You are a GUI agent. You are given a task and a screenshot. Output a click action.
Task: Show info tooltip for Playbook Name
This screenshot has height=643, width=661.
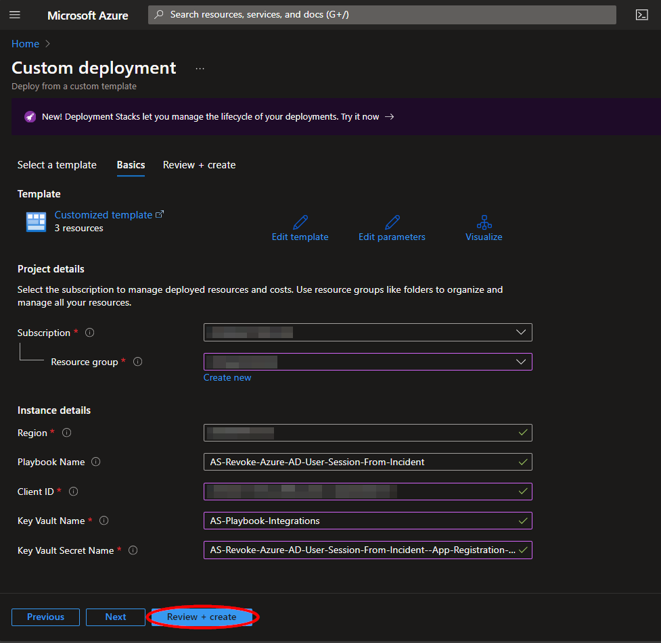(96, 462)
